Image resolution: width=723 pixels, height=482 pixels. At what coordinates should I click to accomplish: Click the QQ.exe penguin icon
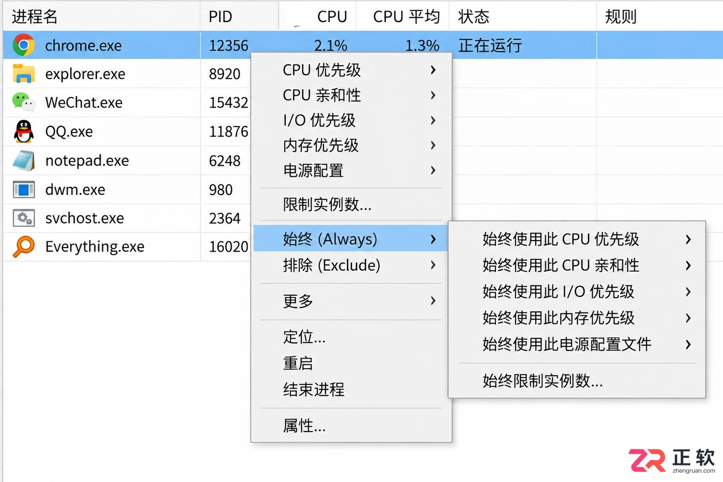(24, 132)
